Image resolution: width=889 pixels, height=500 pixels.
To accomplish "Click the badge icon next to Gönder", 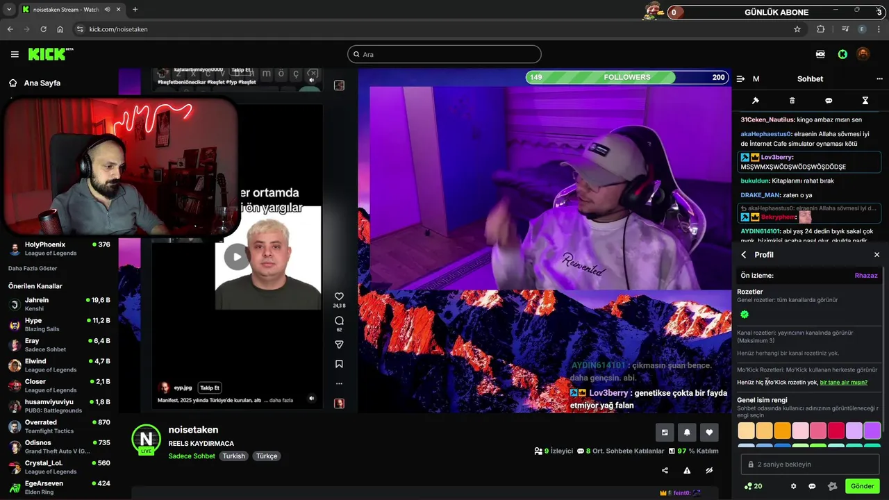I will (833, 486).
